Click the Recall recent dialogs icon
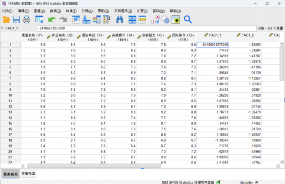The height and width of the screenshot is (184, 285). [x=39, y=19]
